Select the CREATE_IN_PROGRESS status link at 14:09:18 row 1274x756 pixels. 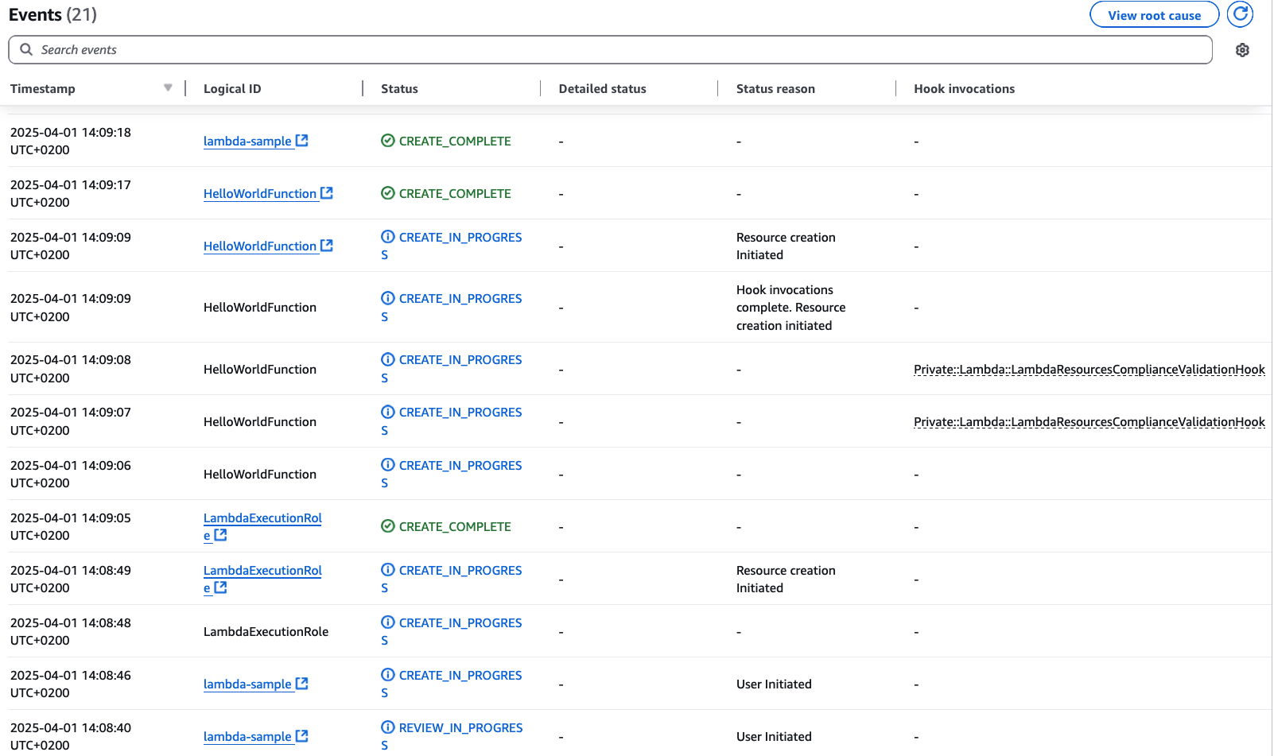(x=460, y=237)
